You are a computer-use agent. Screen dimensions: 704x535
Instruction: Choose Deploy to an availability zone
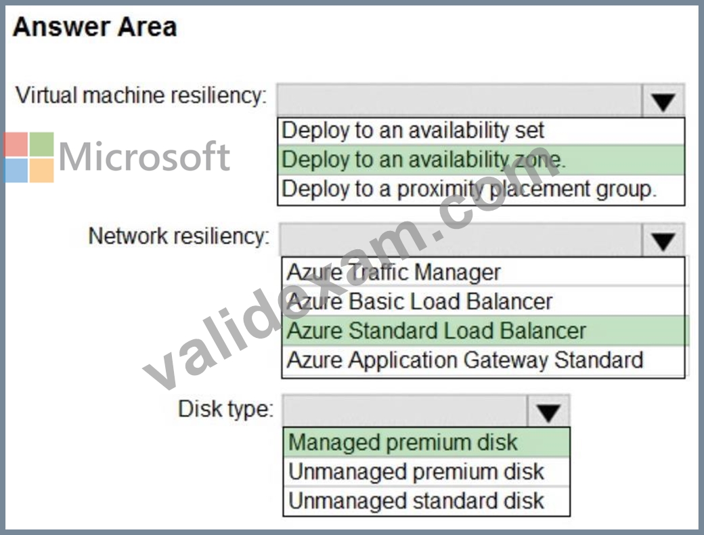[x=481, y=159]
